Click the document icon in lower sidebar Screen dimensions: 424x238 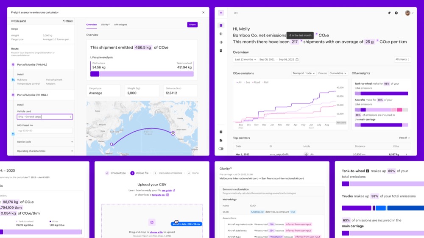221,141
